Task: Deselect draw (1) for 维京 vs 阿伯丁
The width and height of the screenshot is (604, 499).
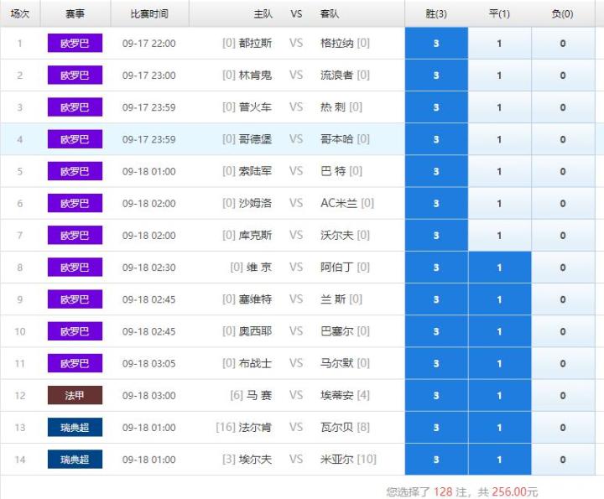Action: (x=499, y=268)
